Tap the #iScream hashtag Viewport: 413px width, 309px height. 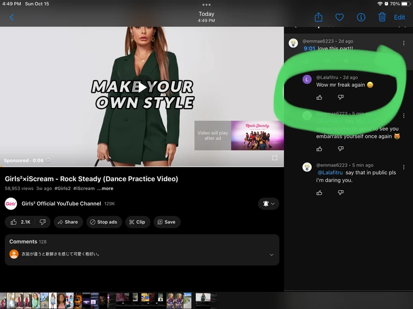click(84, 188)
